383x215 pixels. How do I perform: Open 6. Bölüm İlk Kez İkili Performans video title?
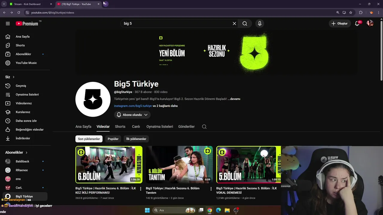click(x=106, y=191)
